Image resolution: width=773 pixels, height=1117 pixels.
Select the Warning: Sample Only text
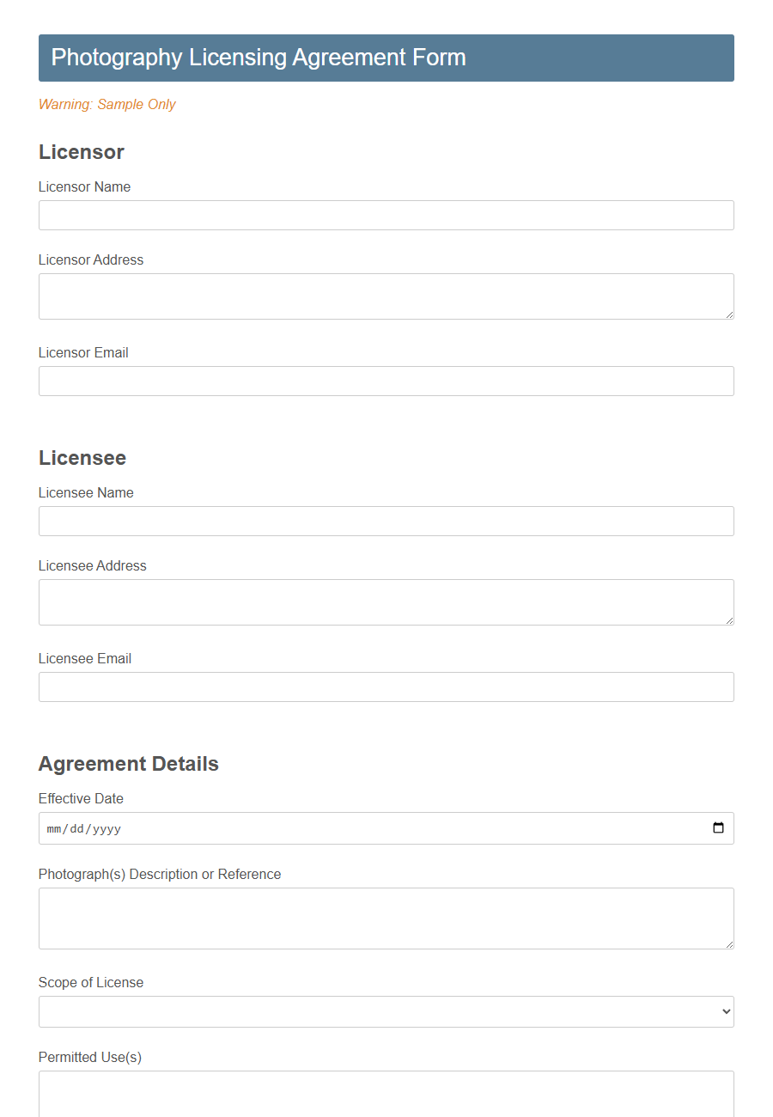107,104
